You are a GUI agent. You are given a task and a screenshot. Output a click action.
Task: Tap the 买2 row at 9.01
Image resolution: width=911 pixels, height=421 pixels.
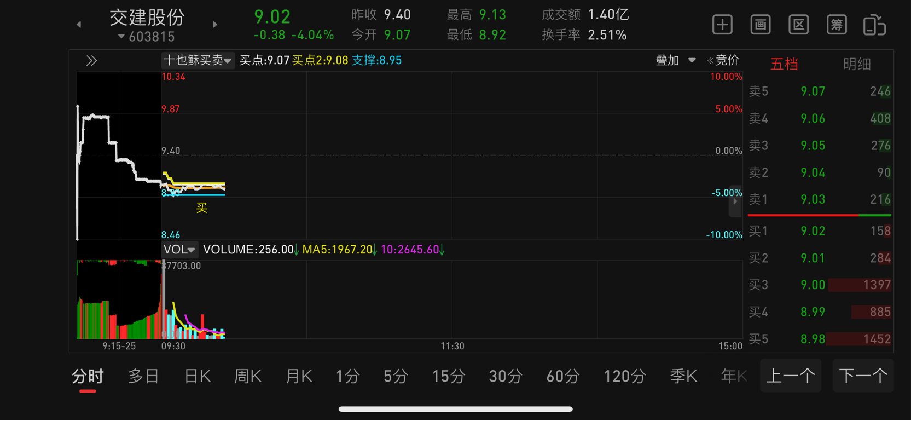(x=820, y=258)
